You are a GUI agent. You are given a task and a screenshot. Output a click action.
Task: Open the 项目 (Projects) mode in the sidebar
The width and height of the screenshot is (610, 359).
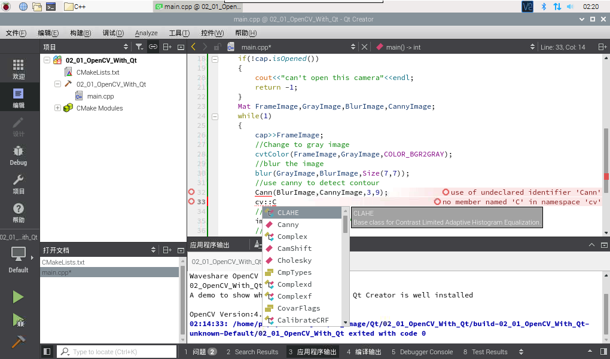[19, 184]
